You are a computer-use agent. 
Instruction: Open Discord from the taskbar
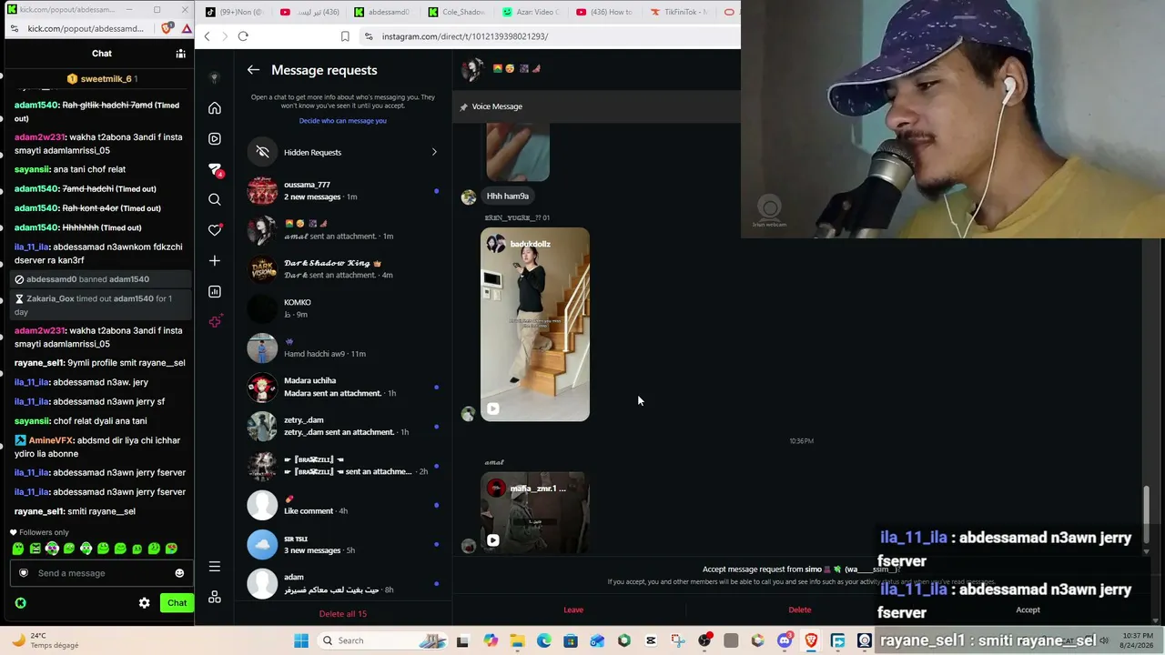tap(785, 640)
